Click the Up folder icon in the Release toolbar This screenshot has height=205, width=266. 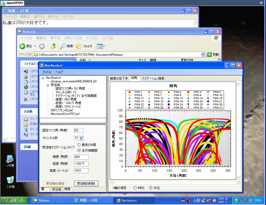[x=54, y=46]
